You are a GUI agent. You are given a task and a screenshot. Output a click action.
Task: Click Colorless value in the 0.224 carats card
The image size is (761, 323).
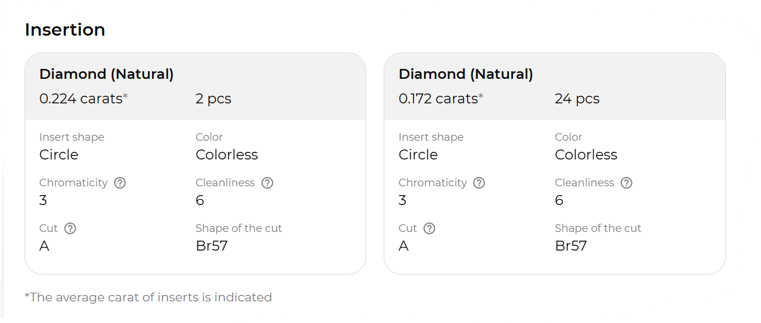click(226, 155)
